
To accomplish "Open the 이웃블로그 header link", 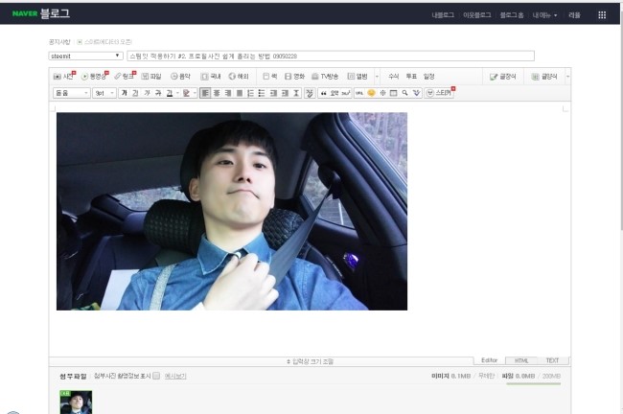I will click(x=476, y=15).
